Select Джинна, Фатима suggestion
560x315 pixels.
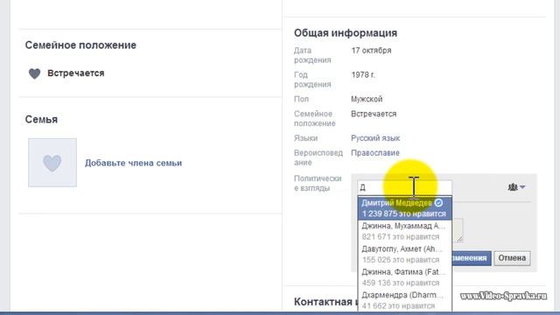pyautogui.click(x=404, y=277)
